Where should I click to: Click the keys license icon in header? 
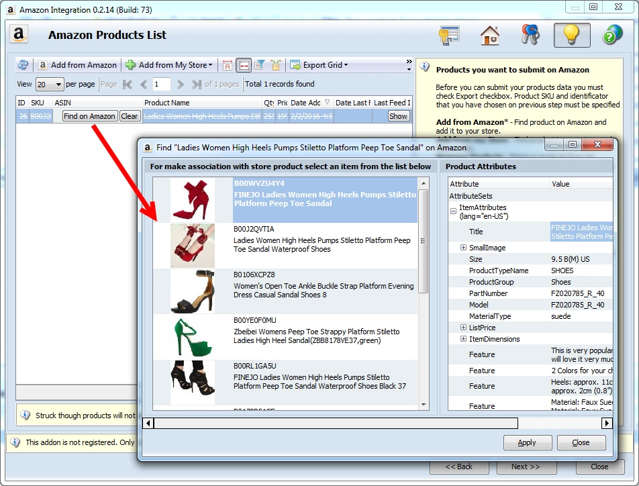tap(530, 35)
